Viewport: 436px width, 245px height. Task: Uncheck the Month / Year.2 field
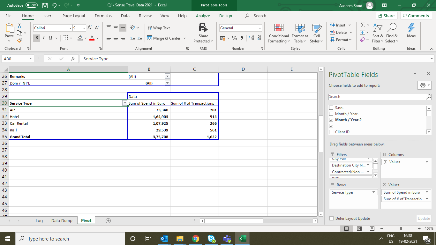(331, 120)
